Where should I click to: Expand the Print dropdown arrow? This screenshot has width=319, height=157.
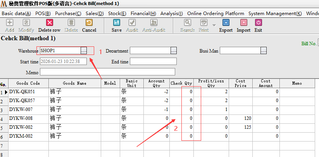(x=214, y=26)
